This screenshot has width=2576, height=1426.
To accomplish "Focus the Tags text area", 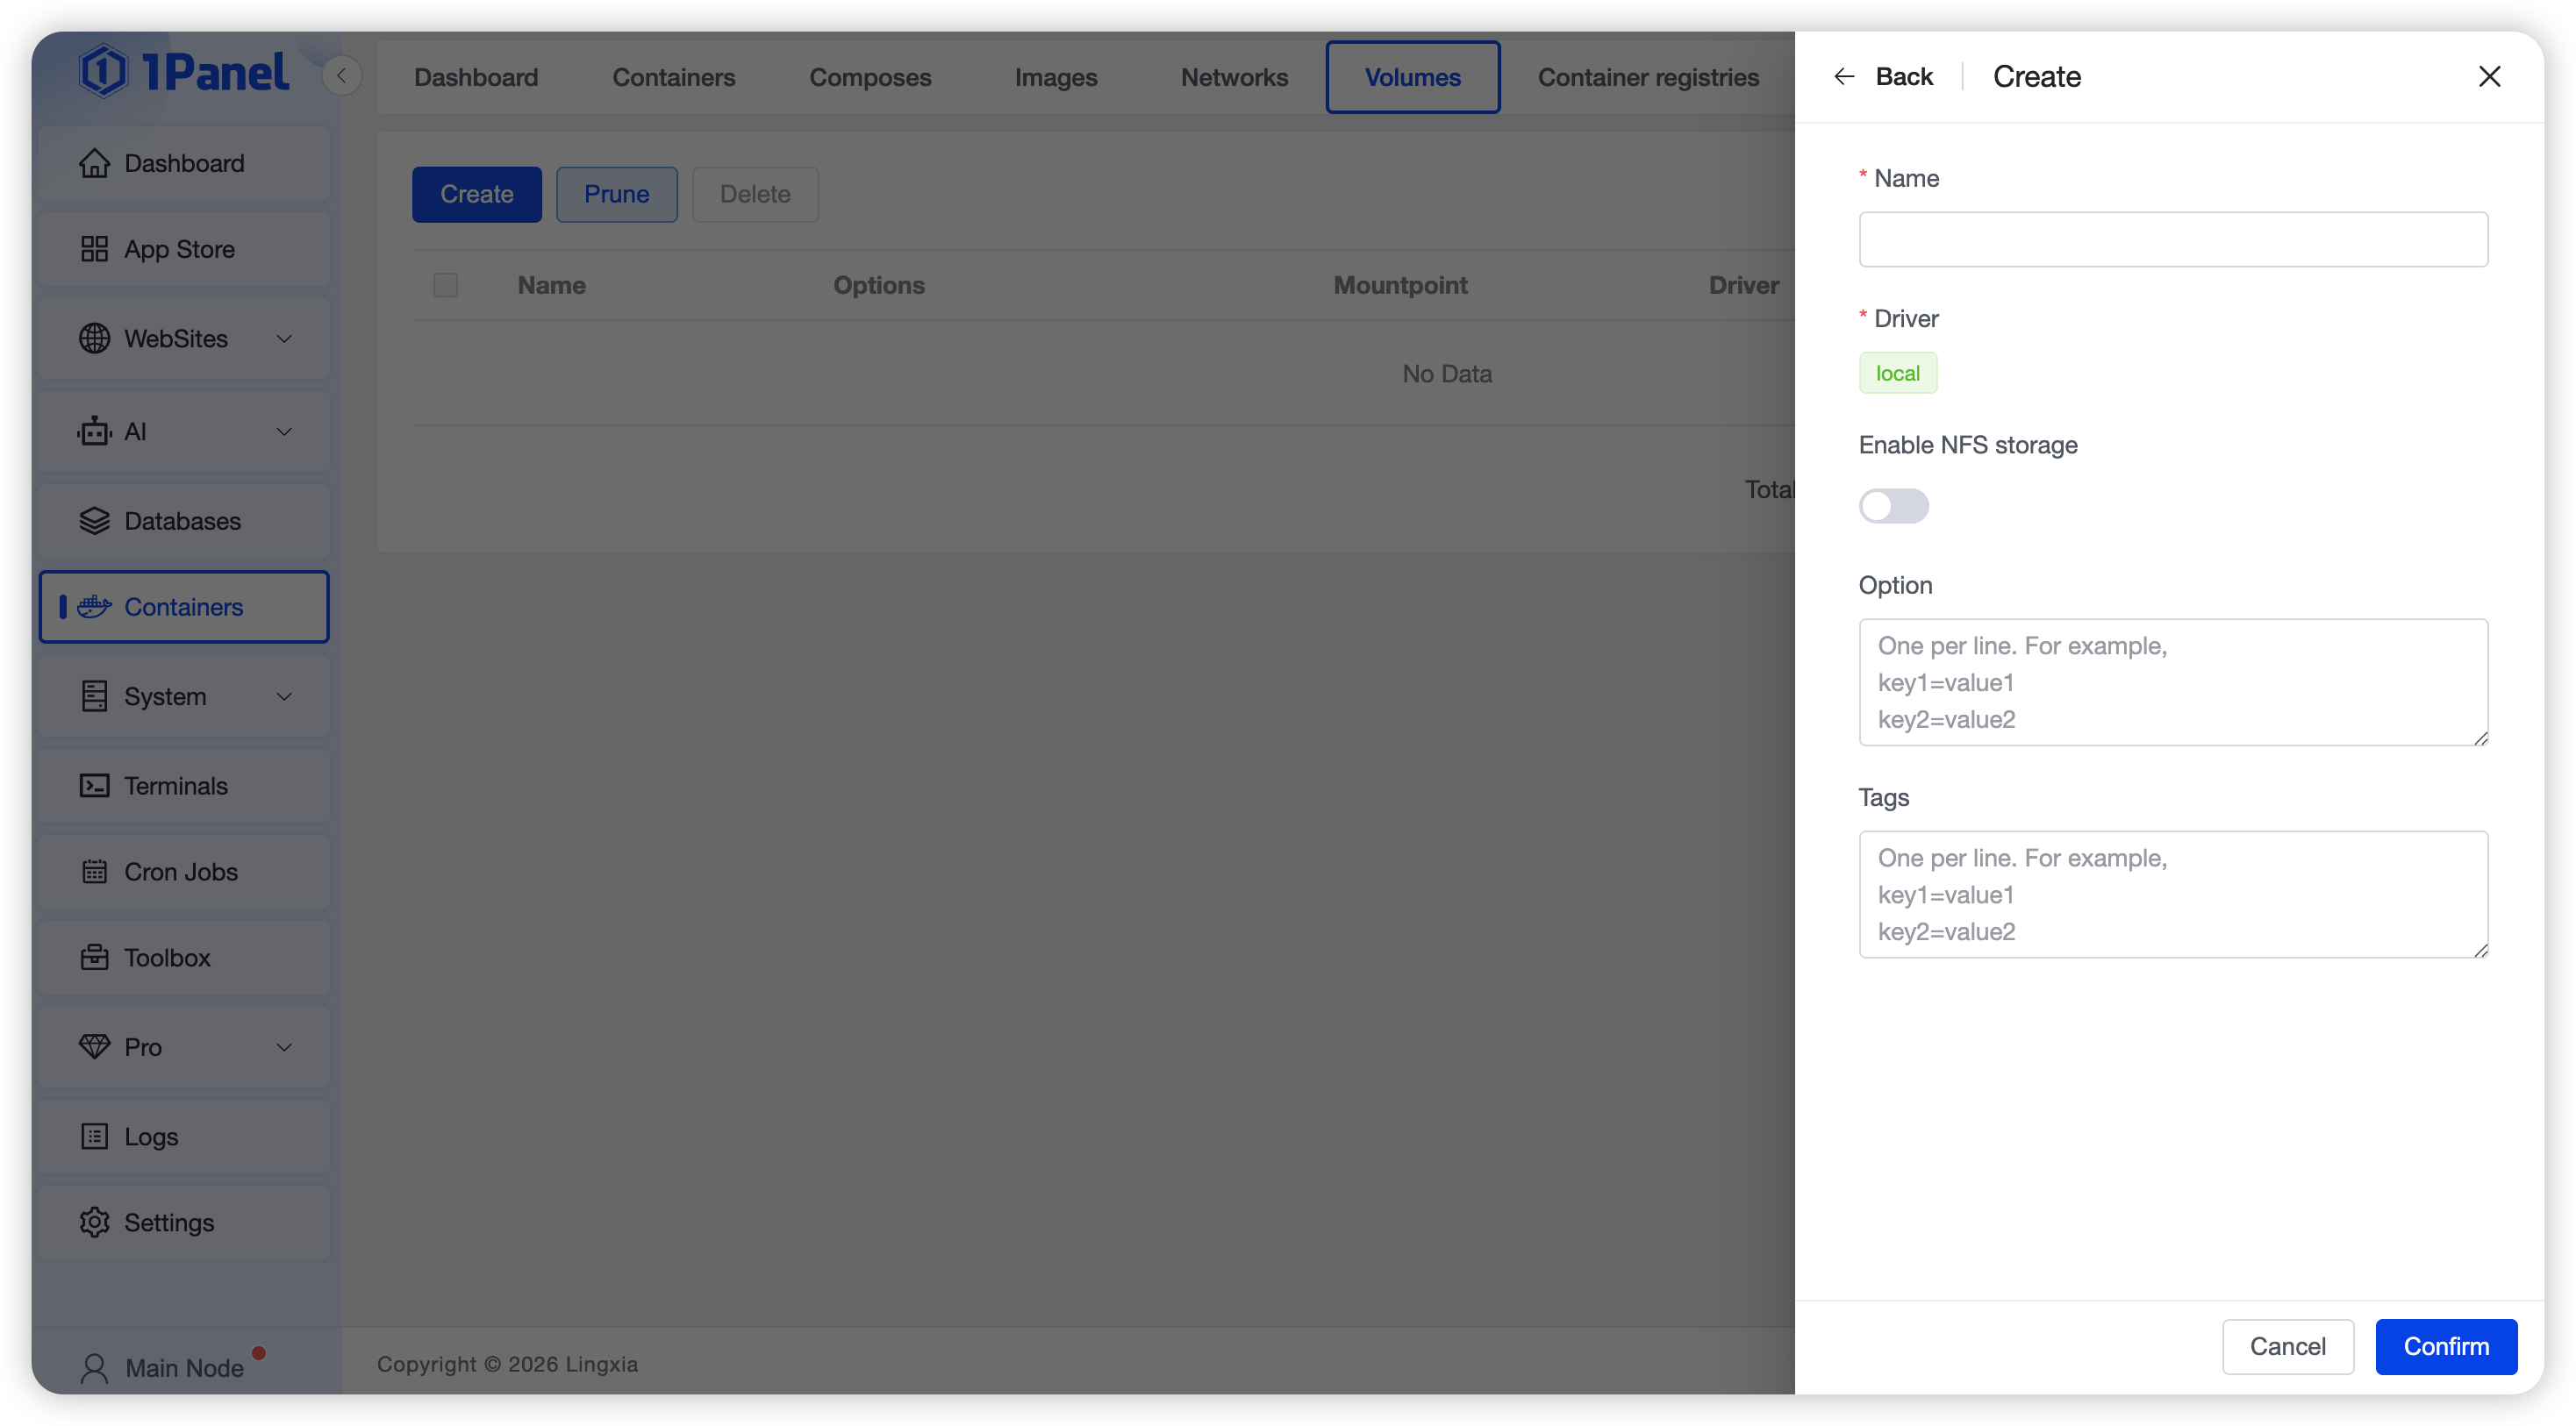I will (2172, 894).
